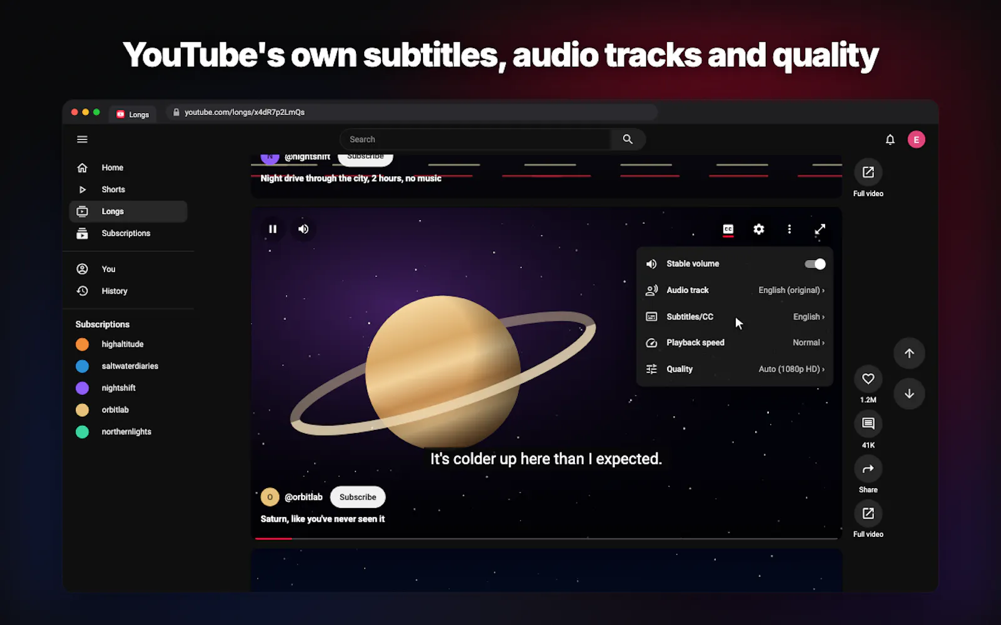
Task: Open the notifications bell
Action: (890, 139)
